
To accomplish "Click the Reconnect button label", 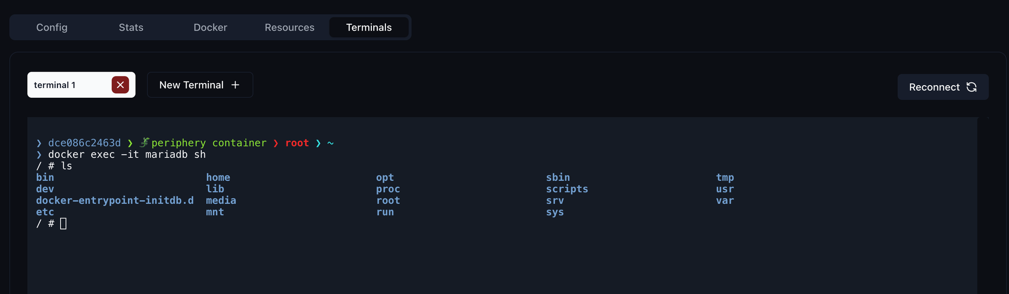I will 934,87.
